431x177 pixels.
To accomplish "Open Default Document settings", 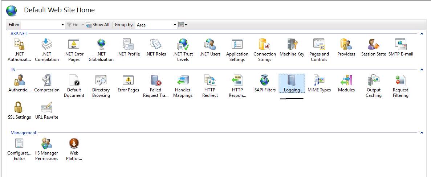I will (x=74, y=86).
